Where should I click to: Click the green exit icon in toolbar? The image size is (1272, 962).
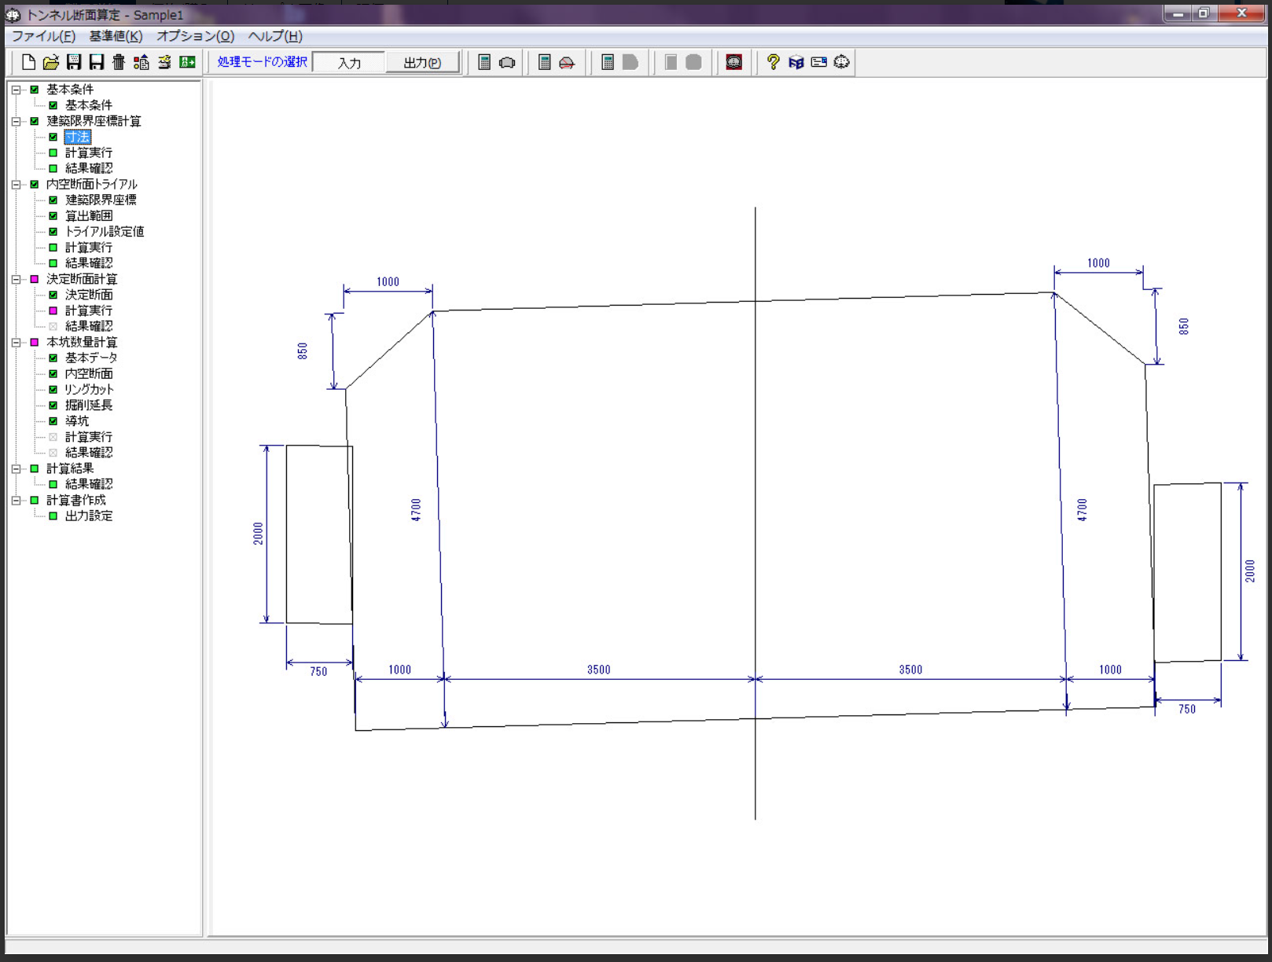(x=187, y=62)
